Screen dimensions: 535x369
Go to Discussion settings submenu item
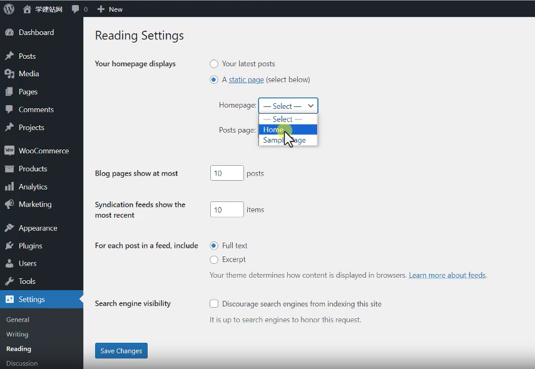point(22,363)
